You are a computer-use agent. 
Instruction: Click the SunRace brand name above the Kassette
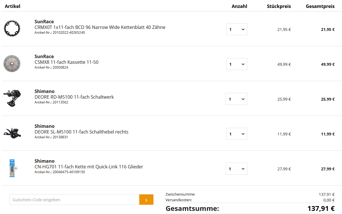44,56
